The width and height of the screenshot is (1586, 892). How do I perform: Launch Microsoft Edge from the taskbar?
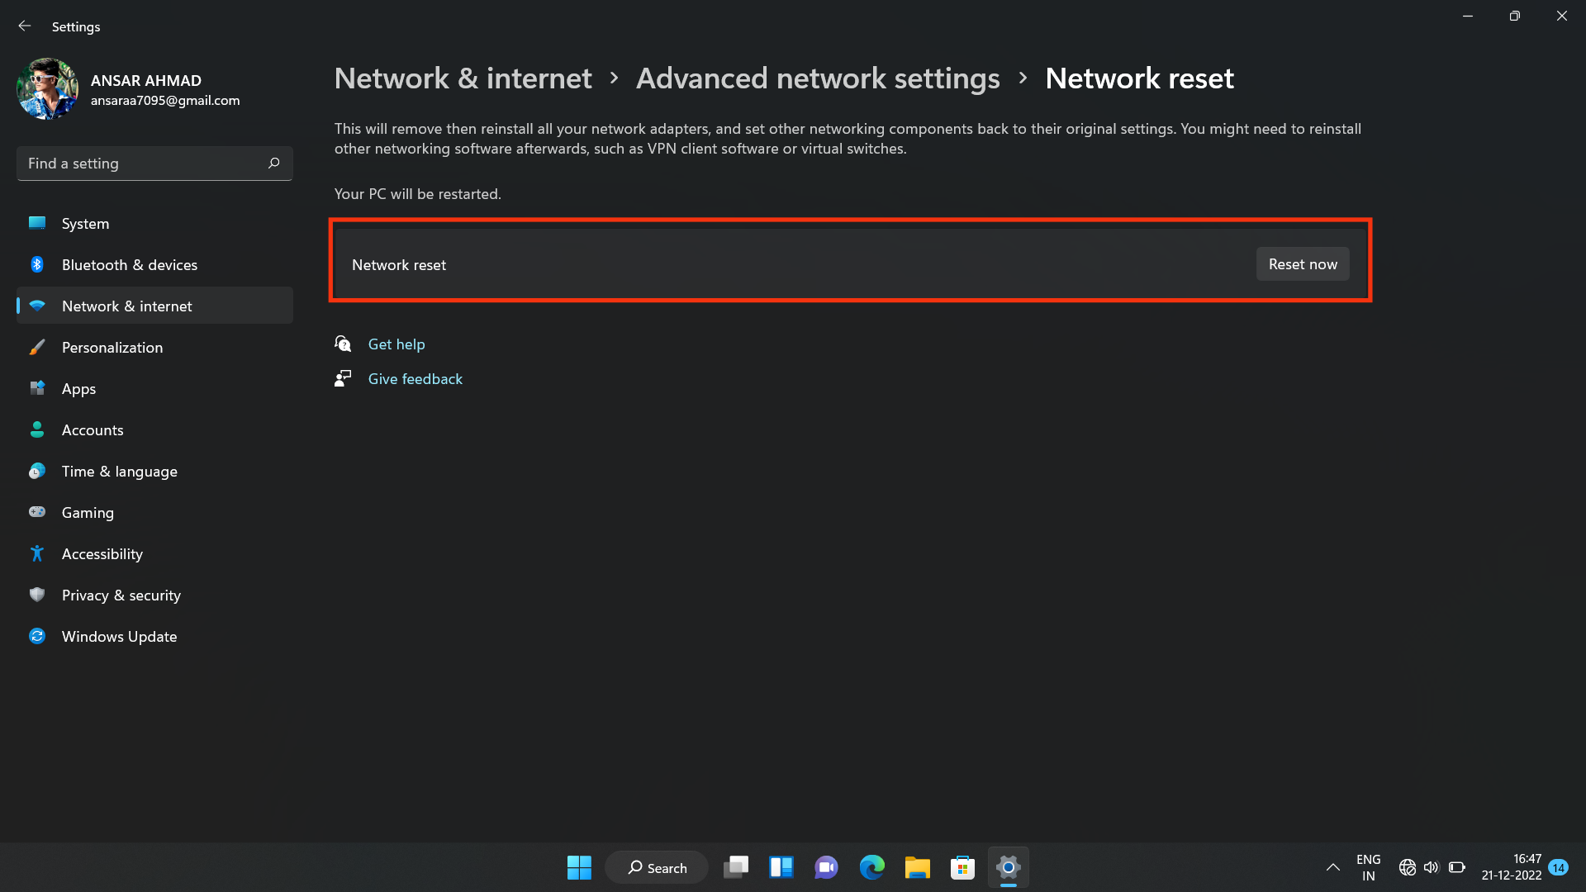pos(871,867)
